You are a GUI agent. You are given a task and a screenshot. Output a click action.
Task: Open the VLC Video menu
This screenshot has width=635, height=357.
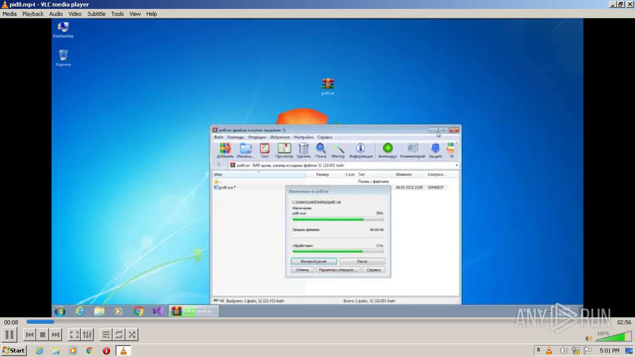point(75,14)
